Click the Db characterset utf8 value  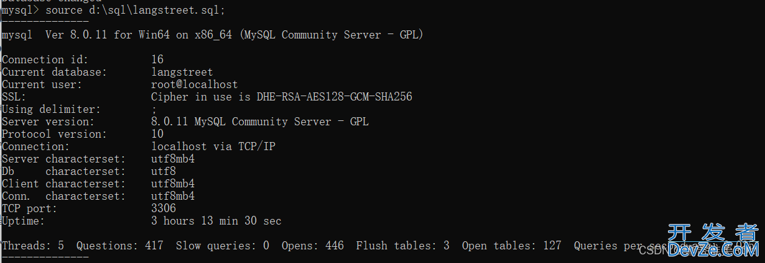point(164,171)
